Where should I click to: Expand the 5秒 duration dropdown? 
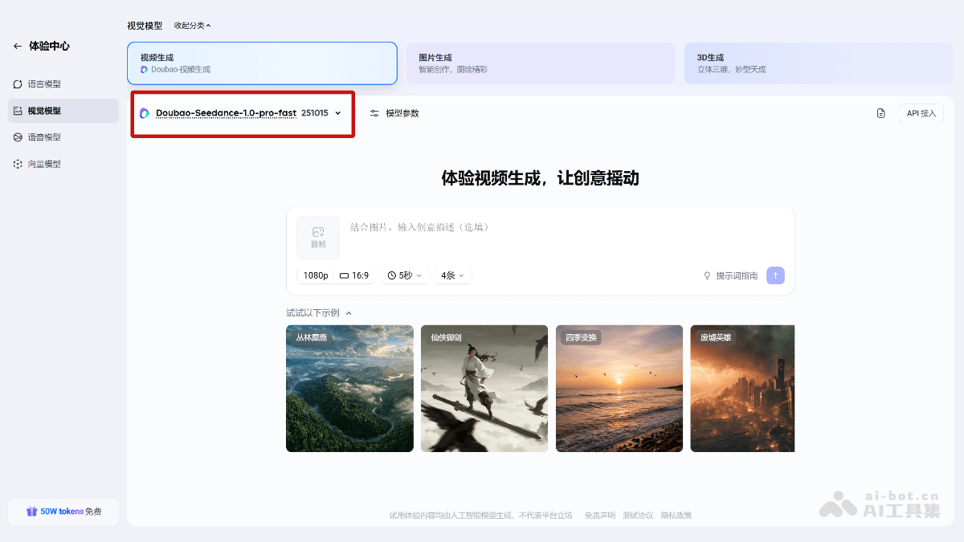(x=404, y=275)
